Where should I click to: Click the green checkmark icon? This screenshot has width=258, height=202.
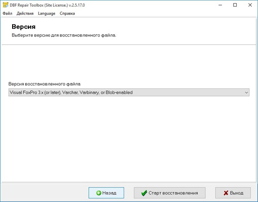(144, 193)
